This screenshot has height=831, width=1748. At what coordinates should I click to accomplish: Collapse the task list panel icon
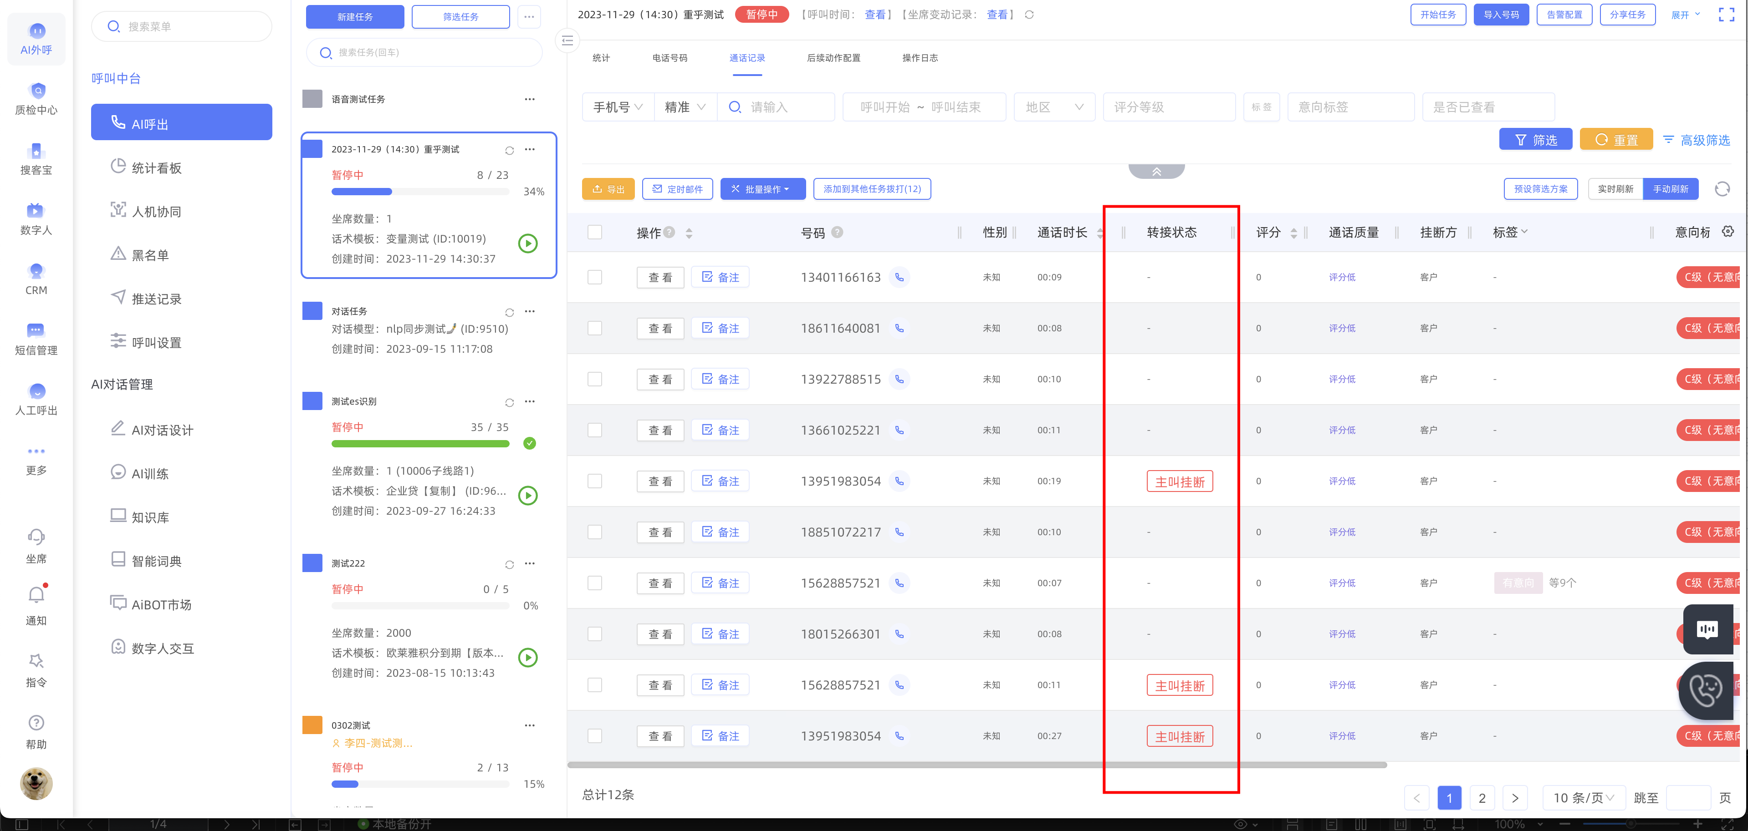568,40
